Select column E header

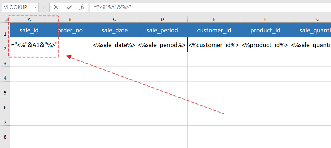(x=214, y=19)
